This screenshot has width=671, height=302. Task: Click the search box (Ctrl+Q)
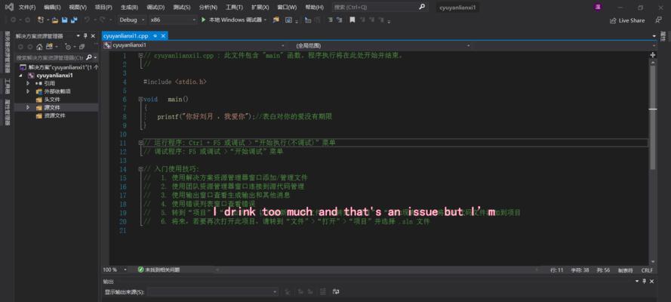(379, 8)
